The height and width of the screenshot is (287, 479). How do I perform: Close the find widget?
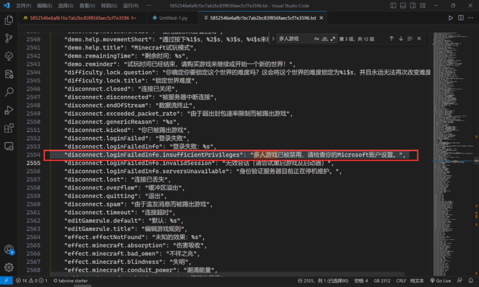coord(419,39)
